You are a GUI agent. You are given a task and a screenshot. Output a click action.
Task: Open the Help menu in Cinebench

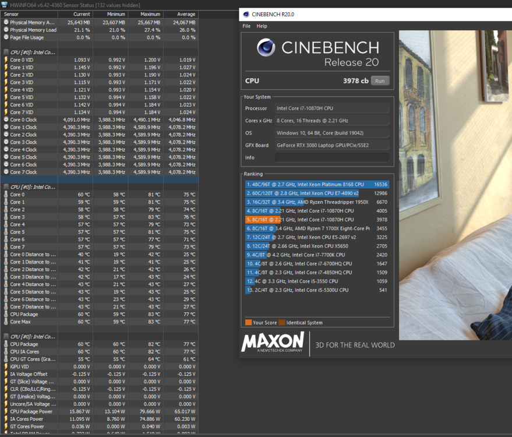(x=262, y=26)
